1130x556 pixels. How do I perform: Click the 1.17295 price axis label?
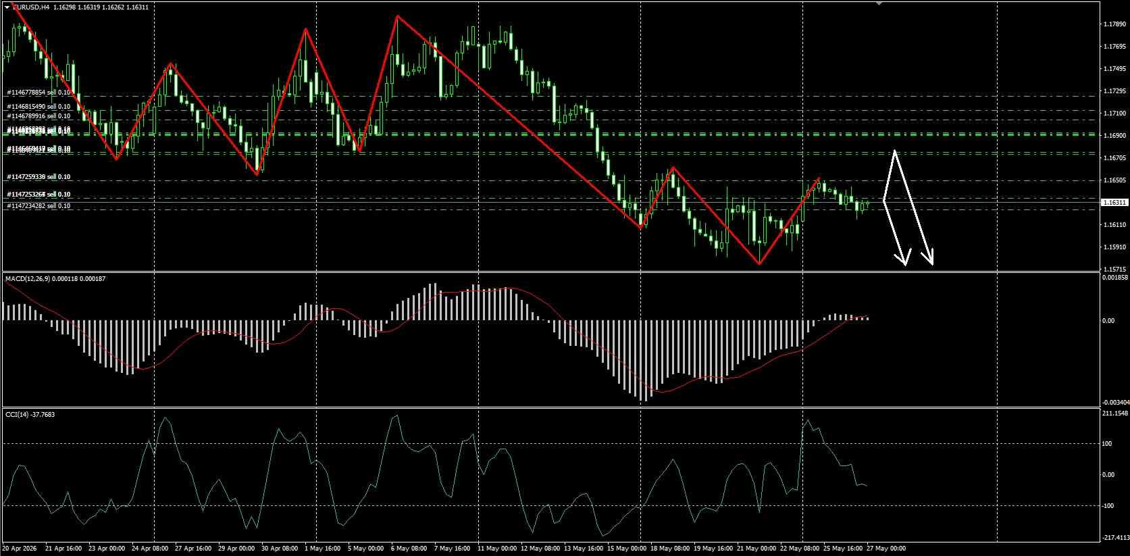(1114, 91)
